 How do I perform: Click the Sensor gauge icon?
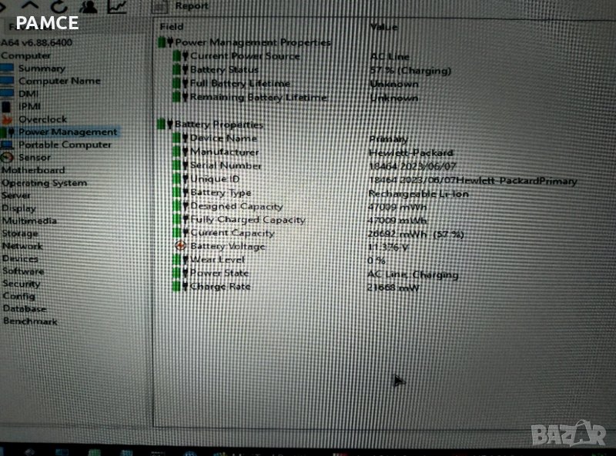point(7,157)
